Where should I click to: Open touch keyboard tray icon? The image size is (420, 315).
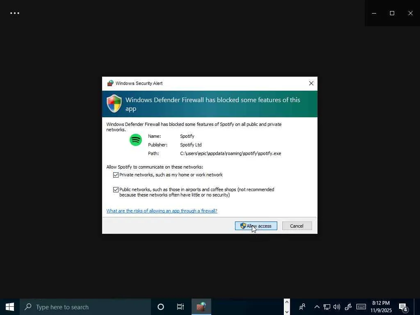pos(361,307)
